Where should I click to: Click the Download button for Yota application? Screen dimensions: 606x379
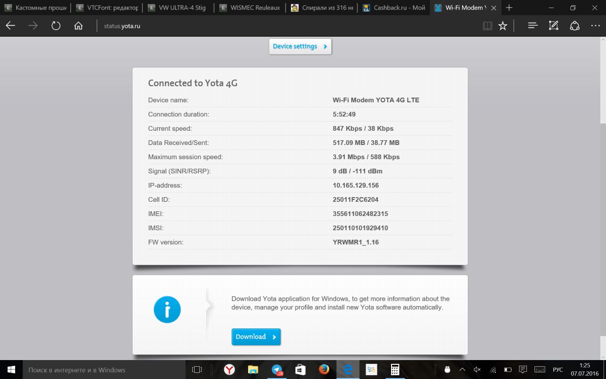tap(256, 337)
